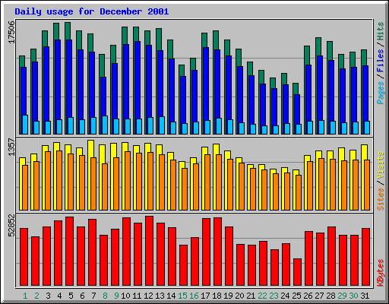Click day label 5 on the axis
Image resolution: width=389 pixels, height=304 pixels.
point(71,296)
